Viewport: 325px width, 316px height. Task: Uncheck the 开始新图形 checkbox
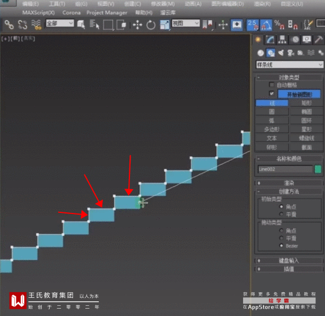pos(271,93)
